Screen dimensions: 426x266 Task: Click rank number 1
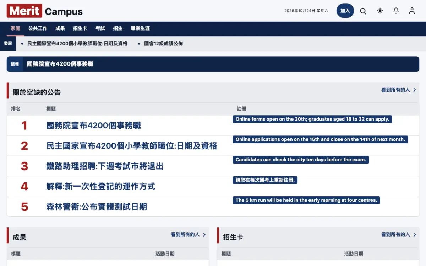24,126
